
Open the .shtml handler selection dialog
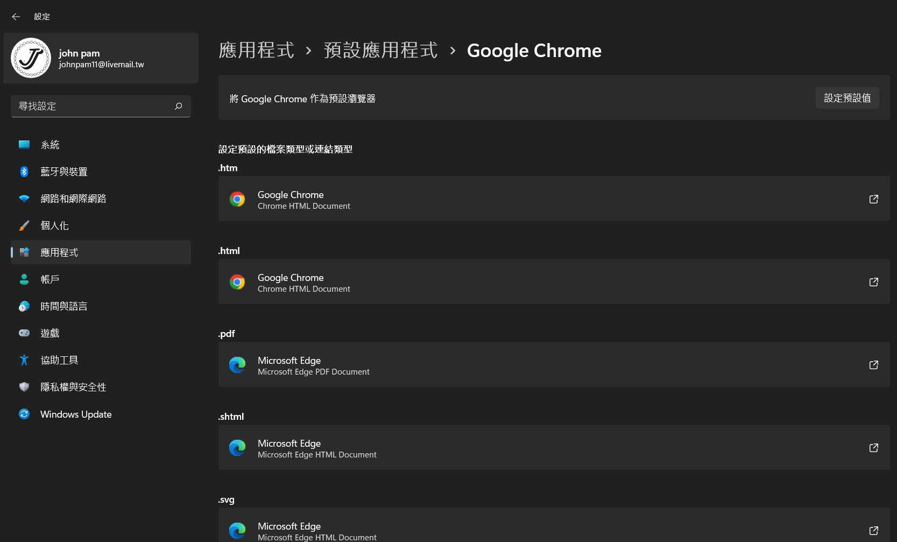(x=554, y=447)
